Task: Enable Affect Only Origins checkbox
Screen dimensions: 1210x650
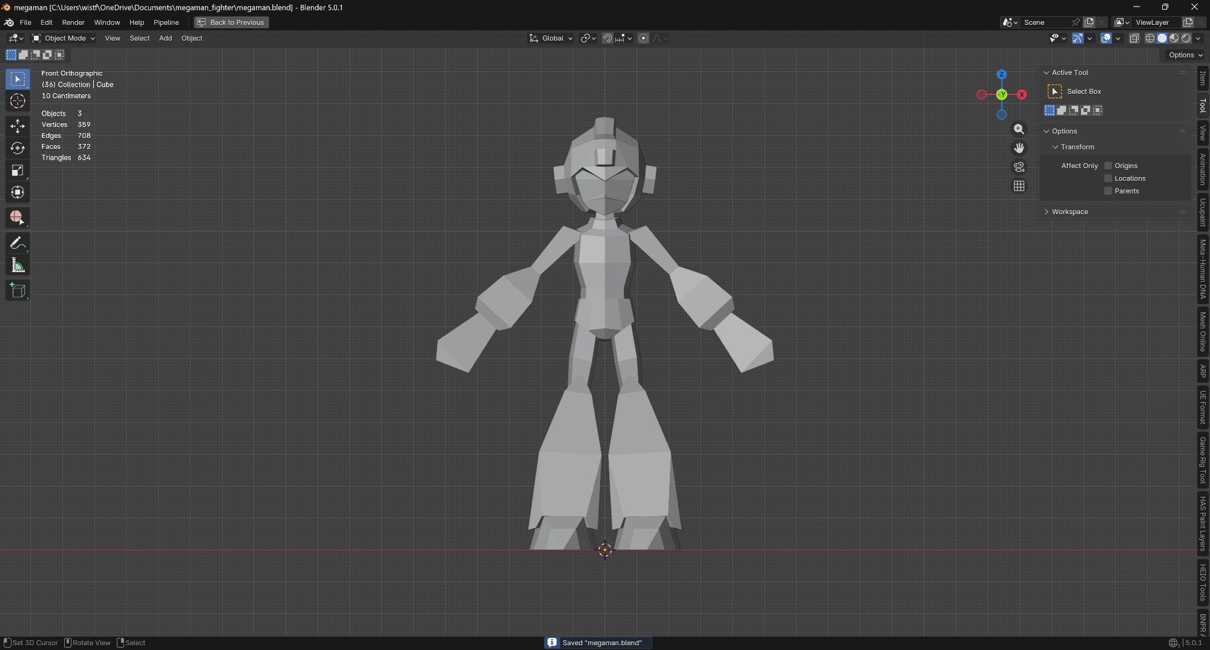Action: pyautogui.click(x=1108, y=166)
